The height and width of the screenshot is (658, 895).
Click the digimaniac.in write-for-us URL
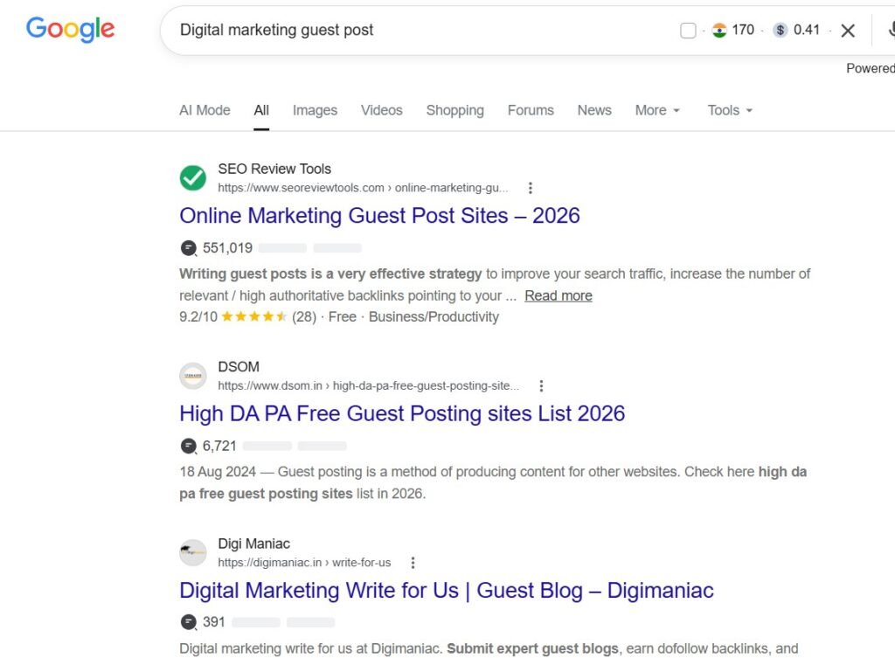[x=304, y=563]
